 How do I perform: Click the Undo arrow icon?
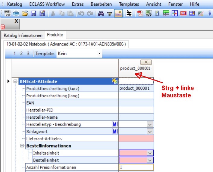point(81,14)
